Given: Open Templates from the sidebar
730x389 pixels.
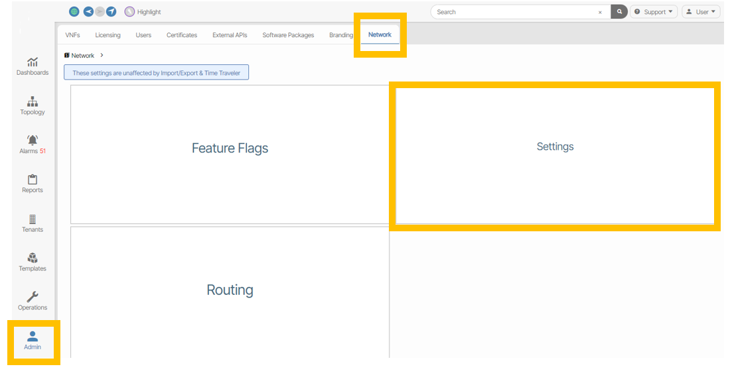Looking at the screenshot, I should [x=33, y=262].
